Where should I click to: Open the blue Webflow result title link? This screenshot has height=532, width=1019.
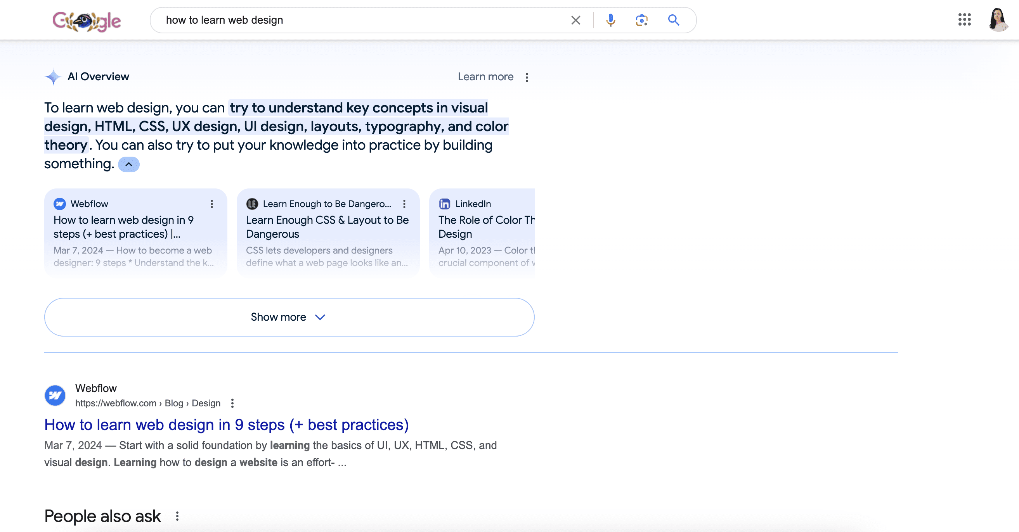pos(226,425)
